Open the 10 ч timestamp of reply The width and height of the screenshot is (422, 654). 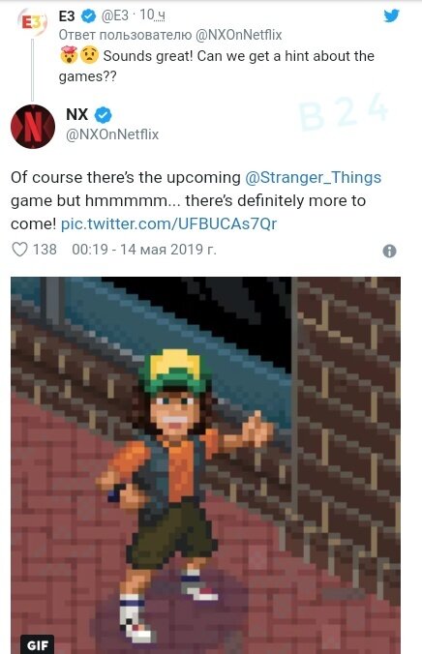[x=152, y=15]
